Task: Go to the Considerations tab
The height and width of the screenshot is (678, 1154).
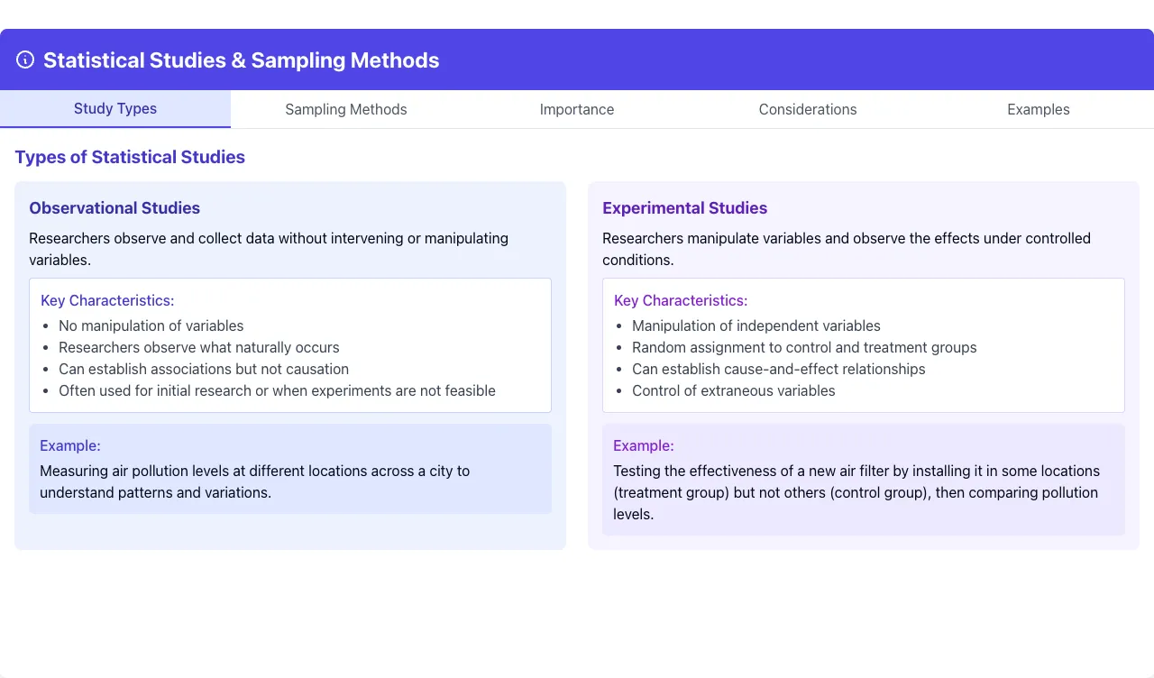Action: (808, 109)
